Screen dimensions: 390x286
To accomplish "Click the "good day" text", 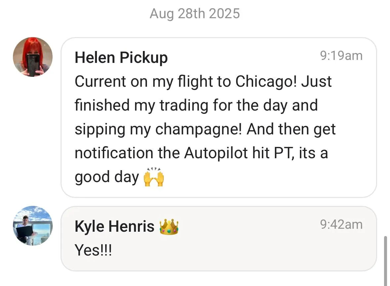I will coord(107,177).
